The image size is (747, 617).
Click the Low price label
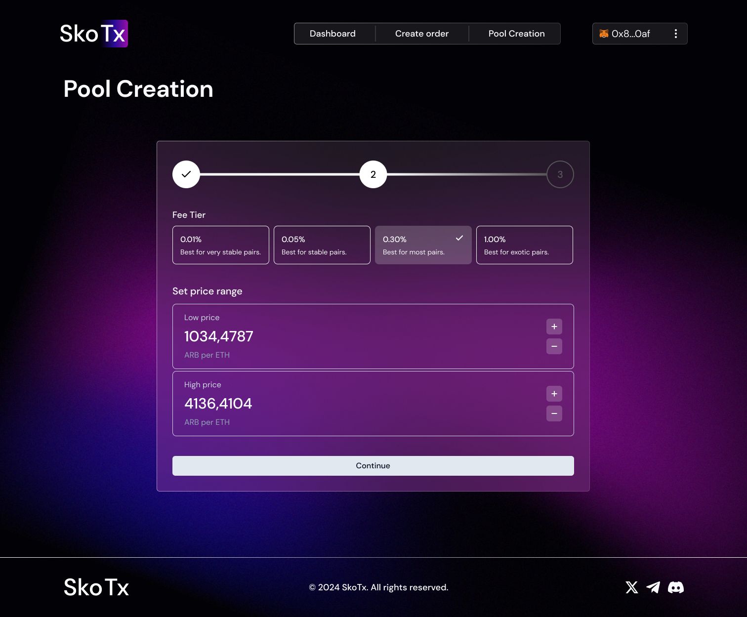202,318
